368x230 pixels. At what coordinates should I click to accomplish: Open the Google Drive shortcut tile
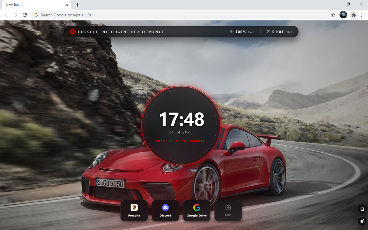[197, 211]
